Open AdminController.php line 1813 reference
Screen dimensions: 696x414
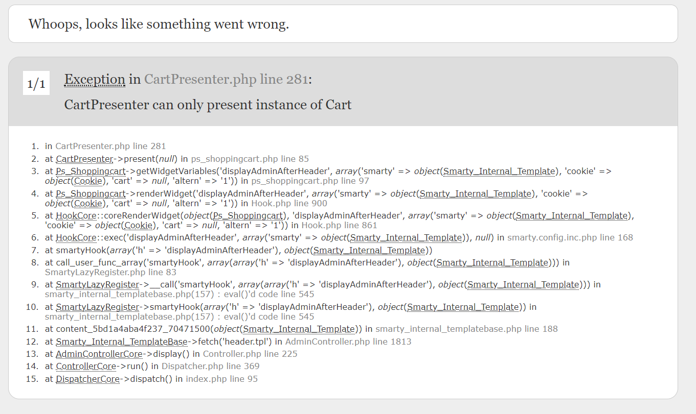[348, 342]
